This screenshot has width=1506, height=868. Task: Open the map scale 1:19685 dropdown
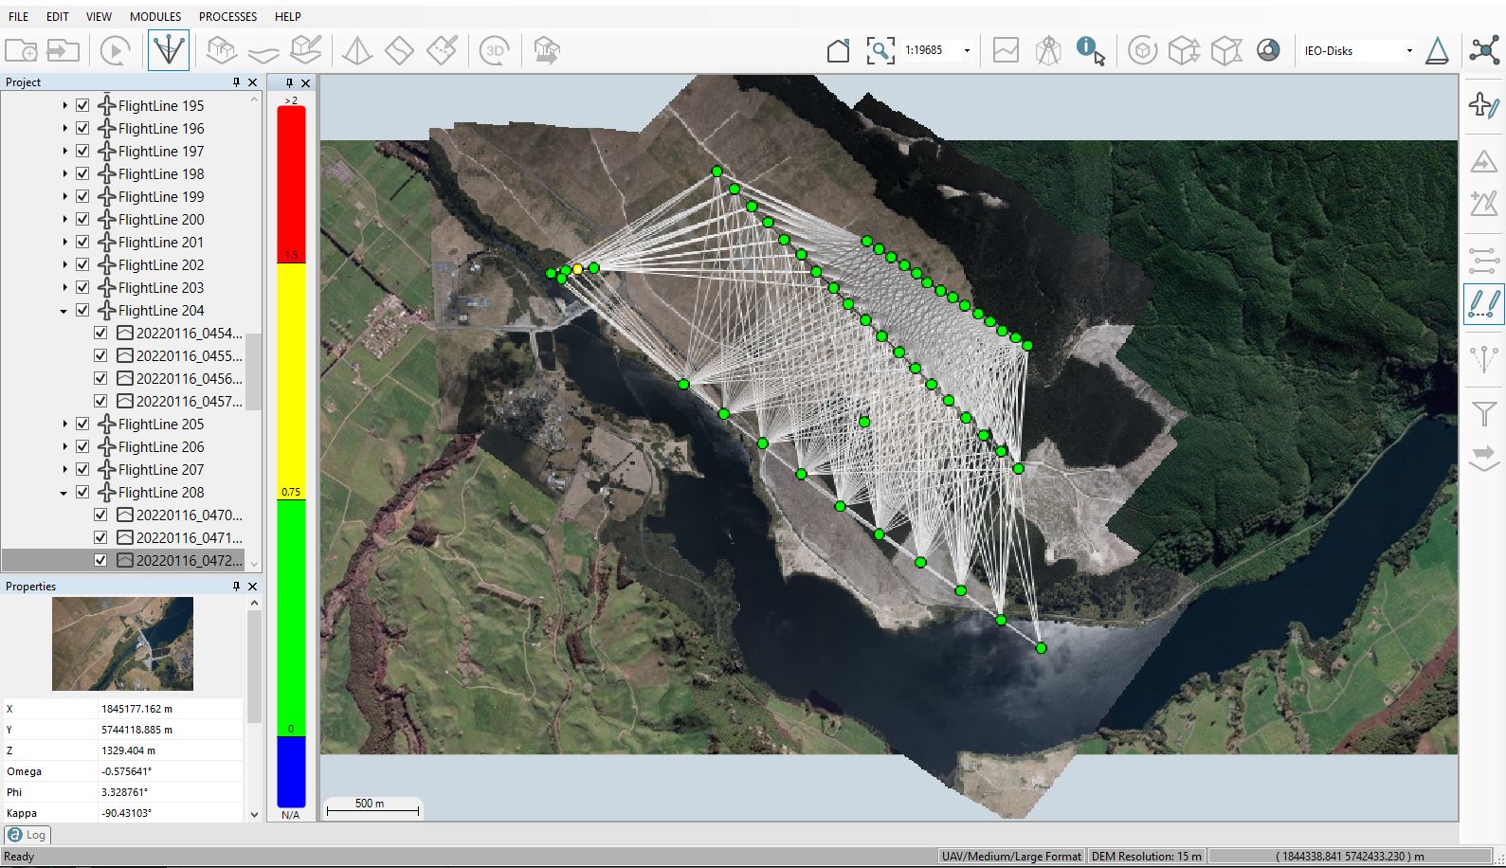(x=967, y=51)
